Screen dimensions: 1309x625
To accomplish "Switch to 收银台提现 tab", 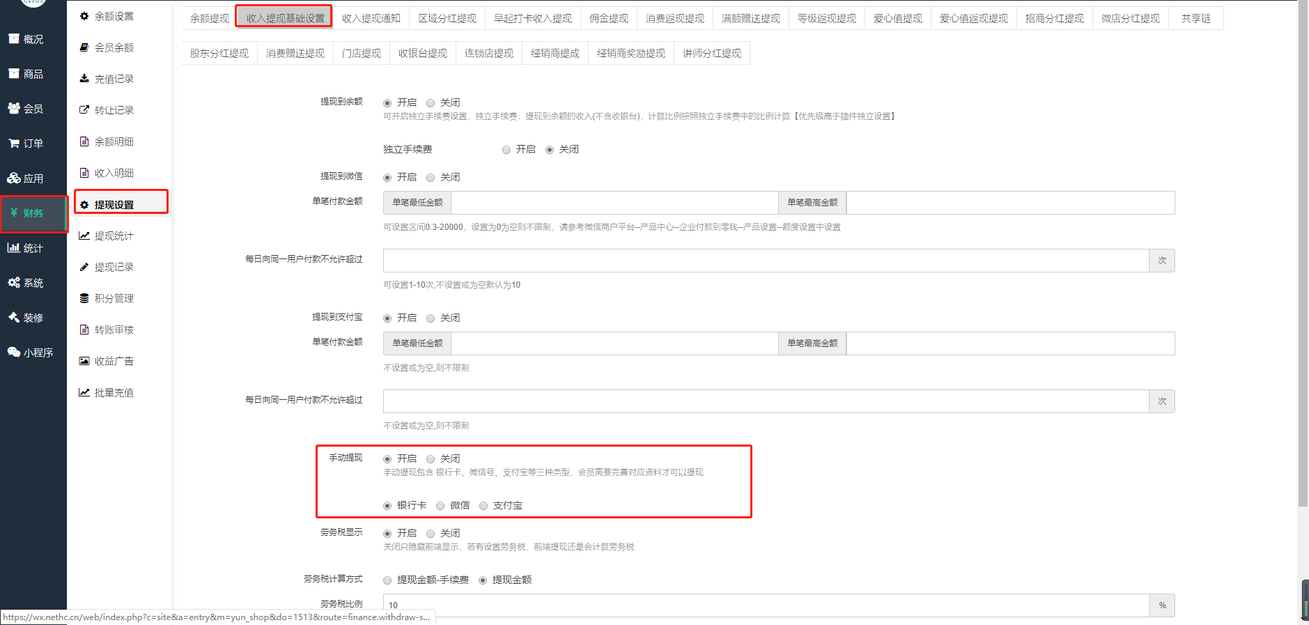I will (423, 53).
